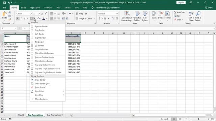The image size is (216, 121).
Task: Click the new sheet plus icon
Action: point(72,115)
